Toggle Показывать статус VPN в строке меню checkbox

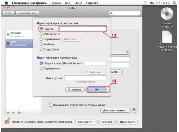tap(51, 105)
